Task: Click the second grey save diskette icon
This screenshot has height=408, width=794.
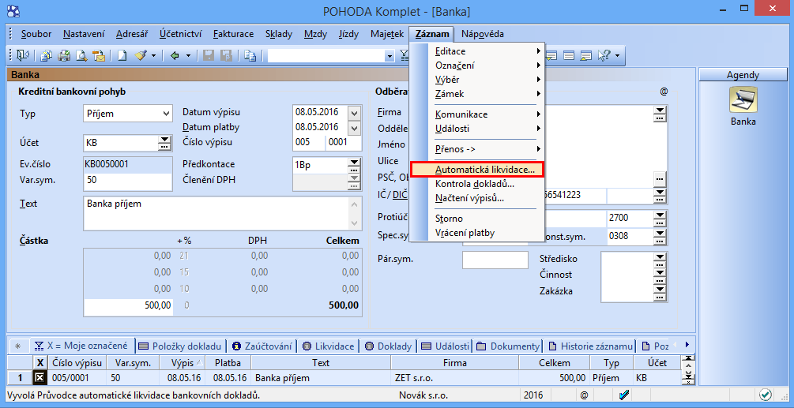Action: pyautogui.click(x=226, y=55)
